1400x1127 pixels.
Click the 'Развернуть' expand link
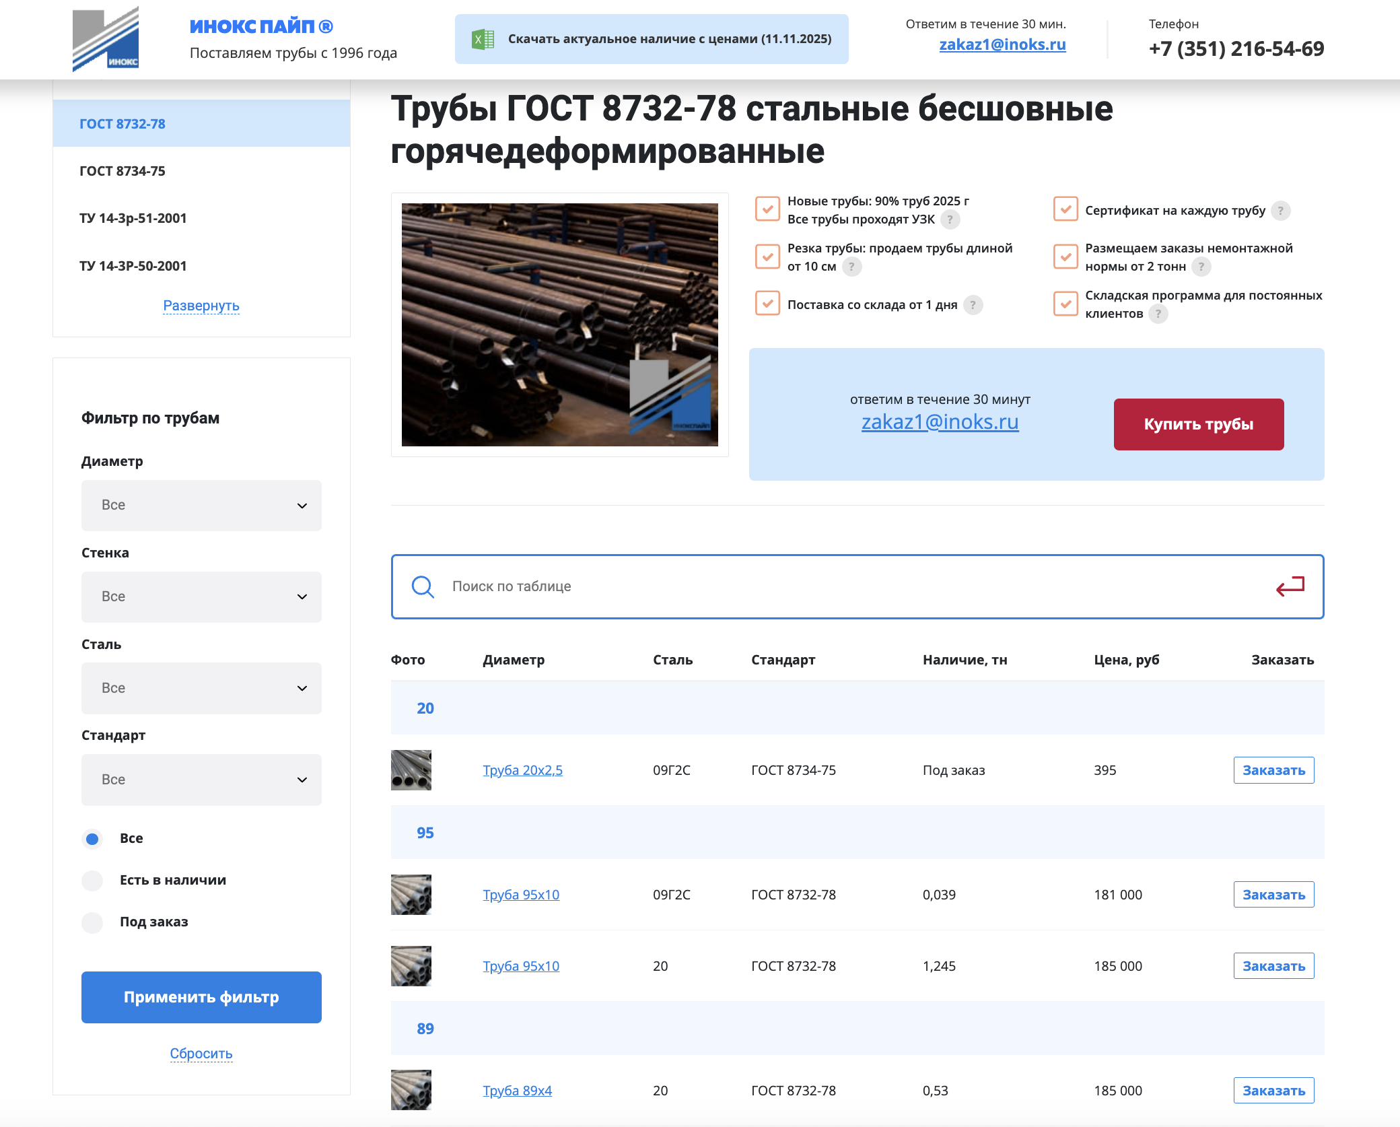(201, 306)
